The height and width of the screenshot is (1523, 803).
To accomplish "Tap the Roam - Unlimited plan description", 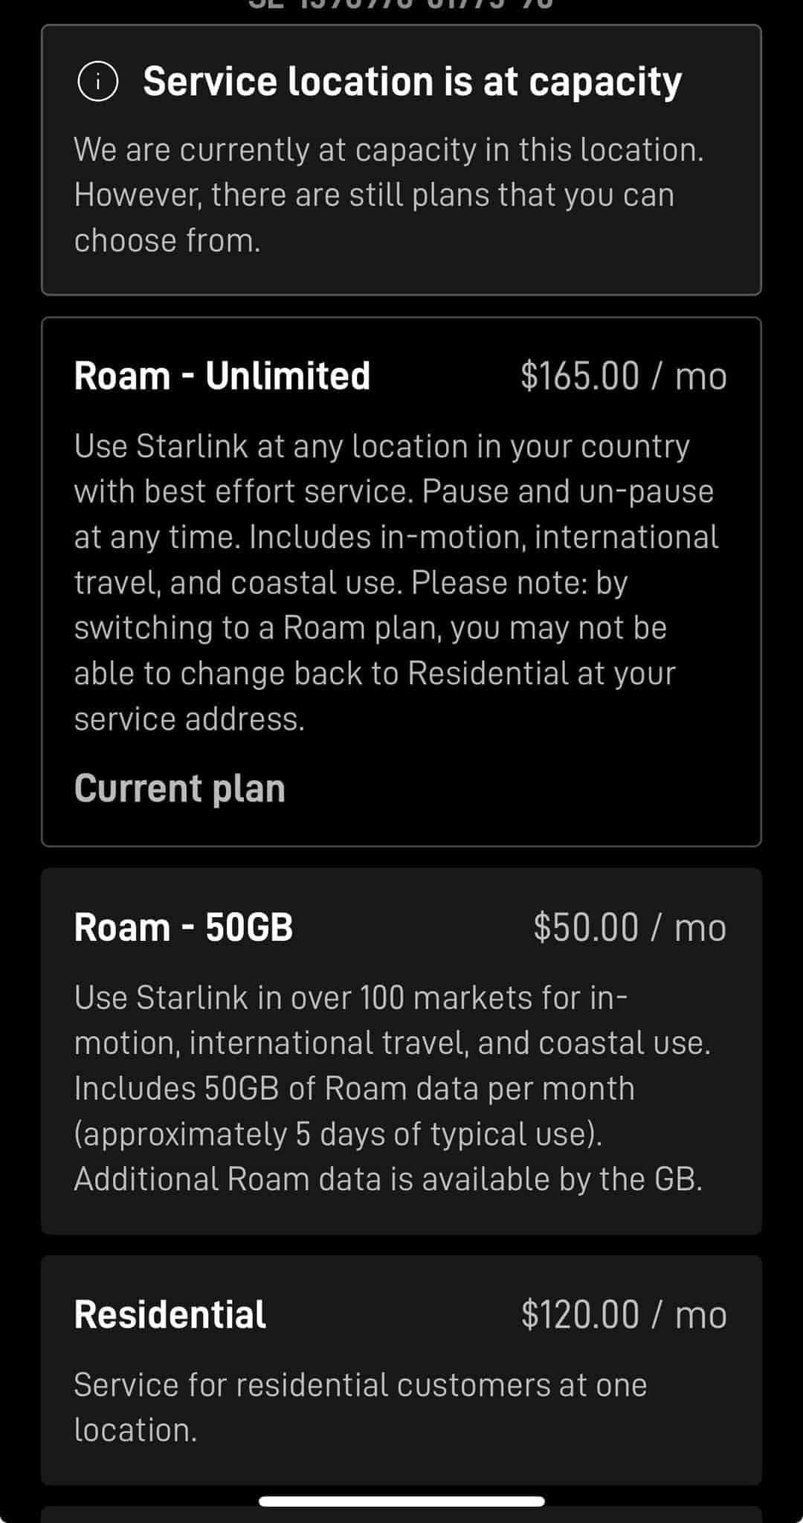I will click(x=396, y=537).
